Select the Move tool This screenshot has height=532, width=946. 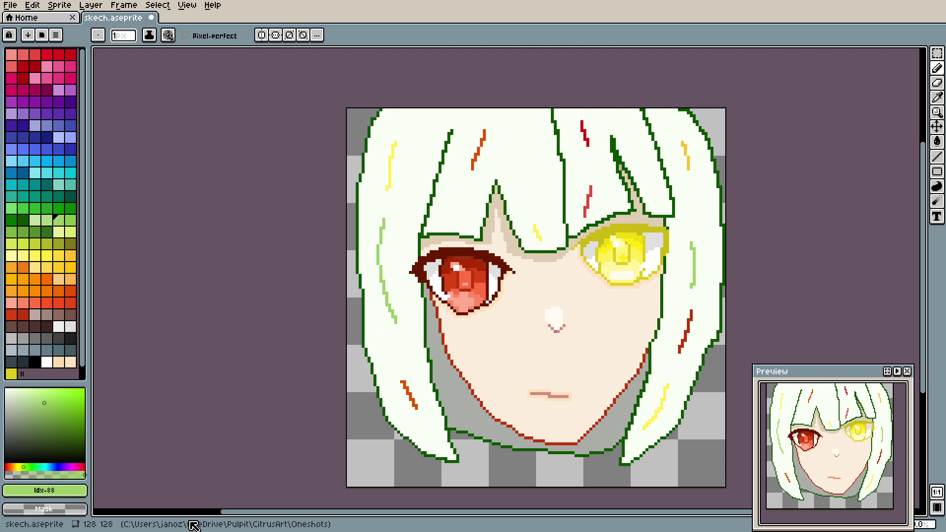(x=937, y=127)
